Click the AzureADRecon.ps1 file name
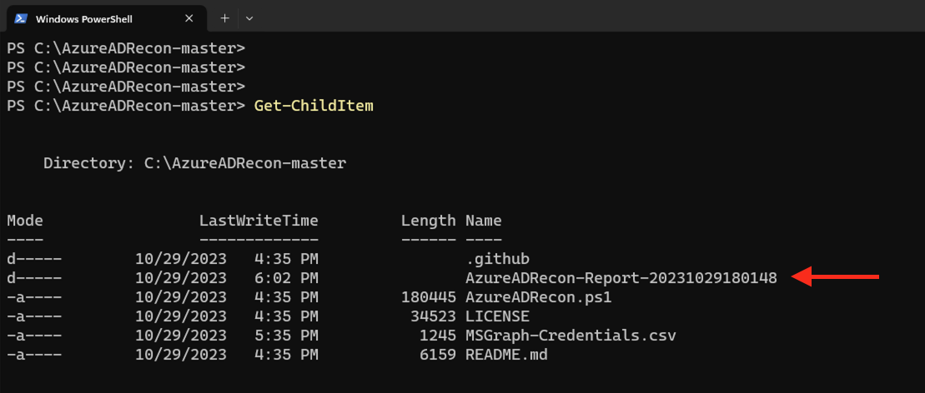The image size is (925, 393). tap(539, 297)
